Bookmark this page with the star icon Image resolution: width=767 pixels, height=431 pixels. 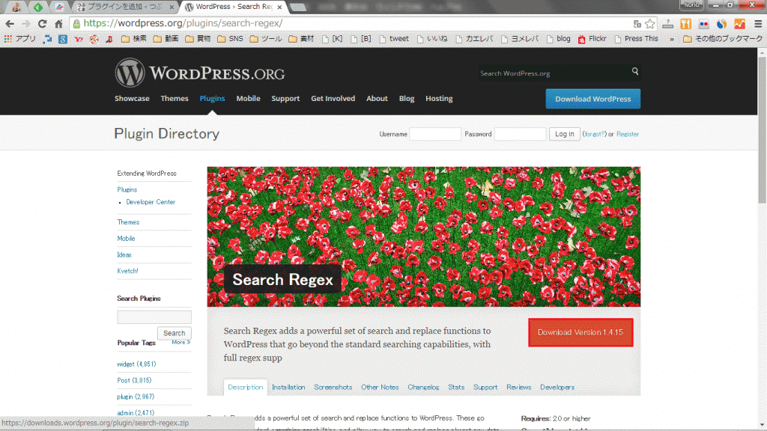pyautogui.click(x=650, y=23)
